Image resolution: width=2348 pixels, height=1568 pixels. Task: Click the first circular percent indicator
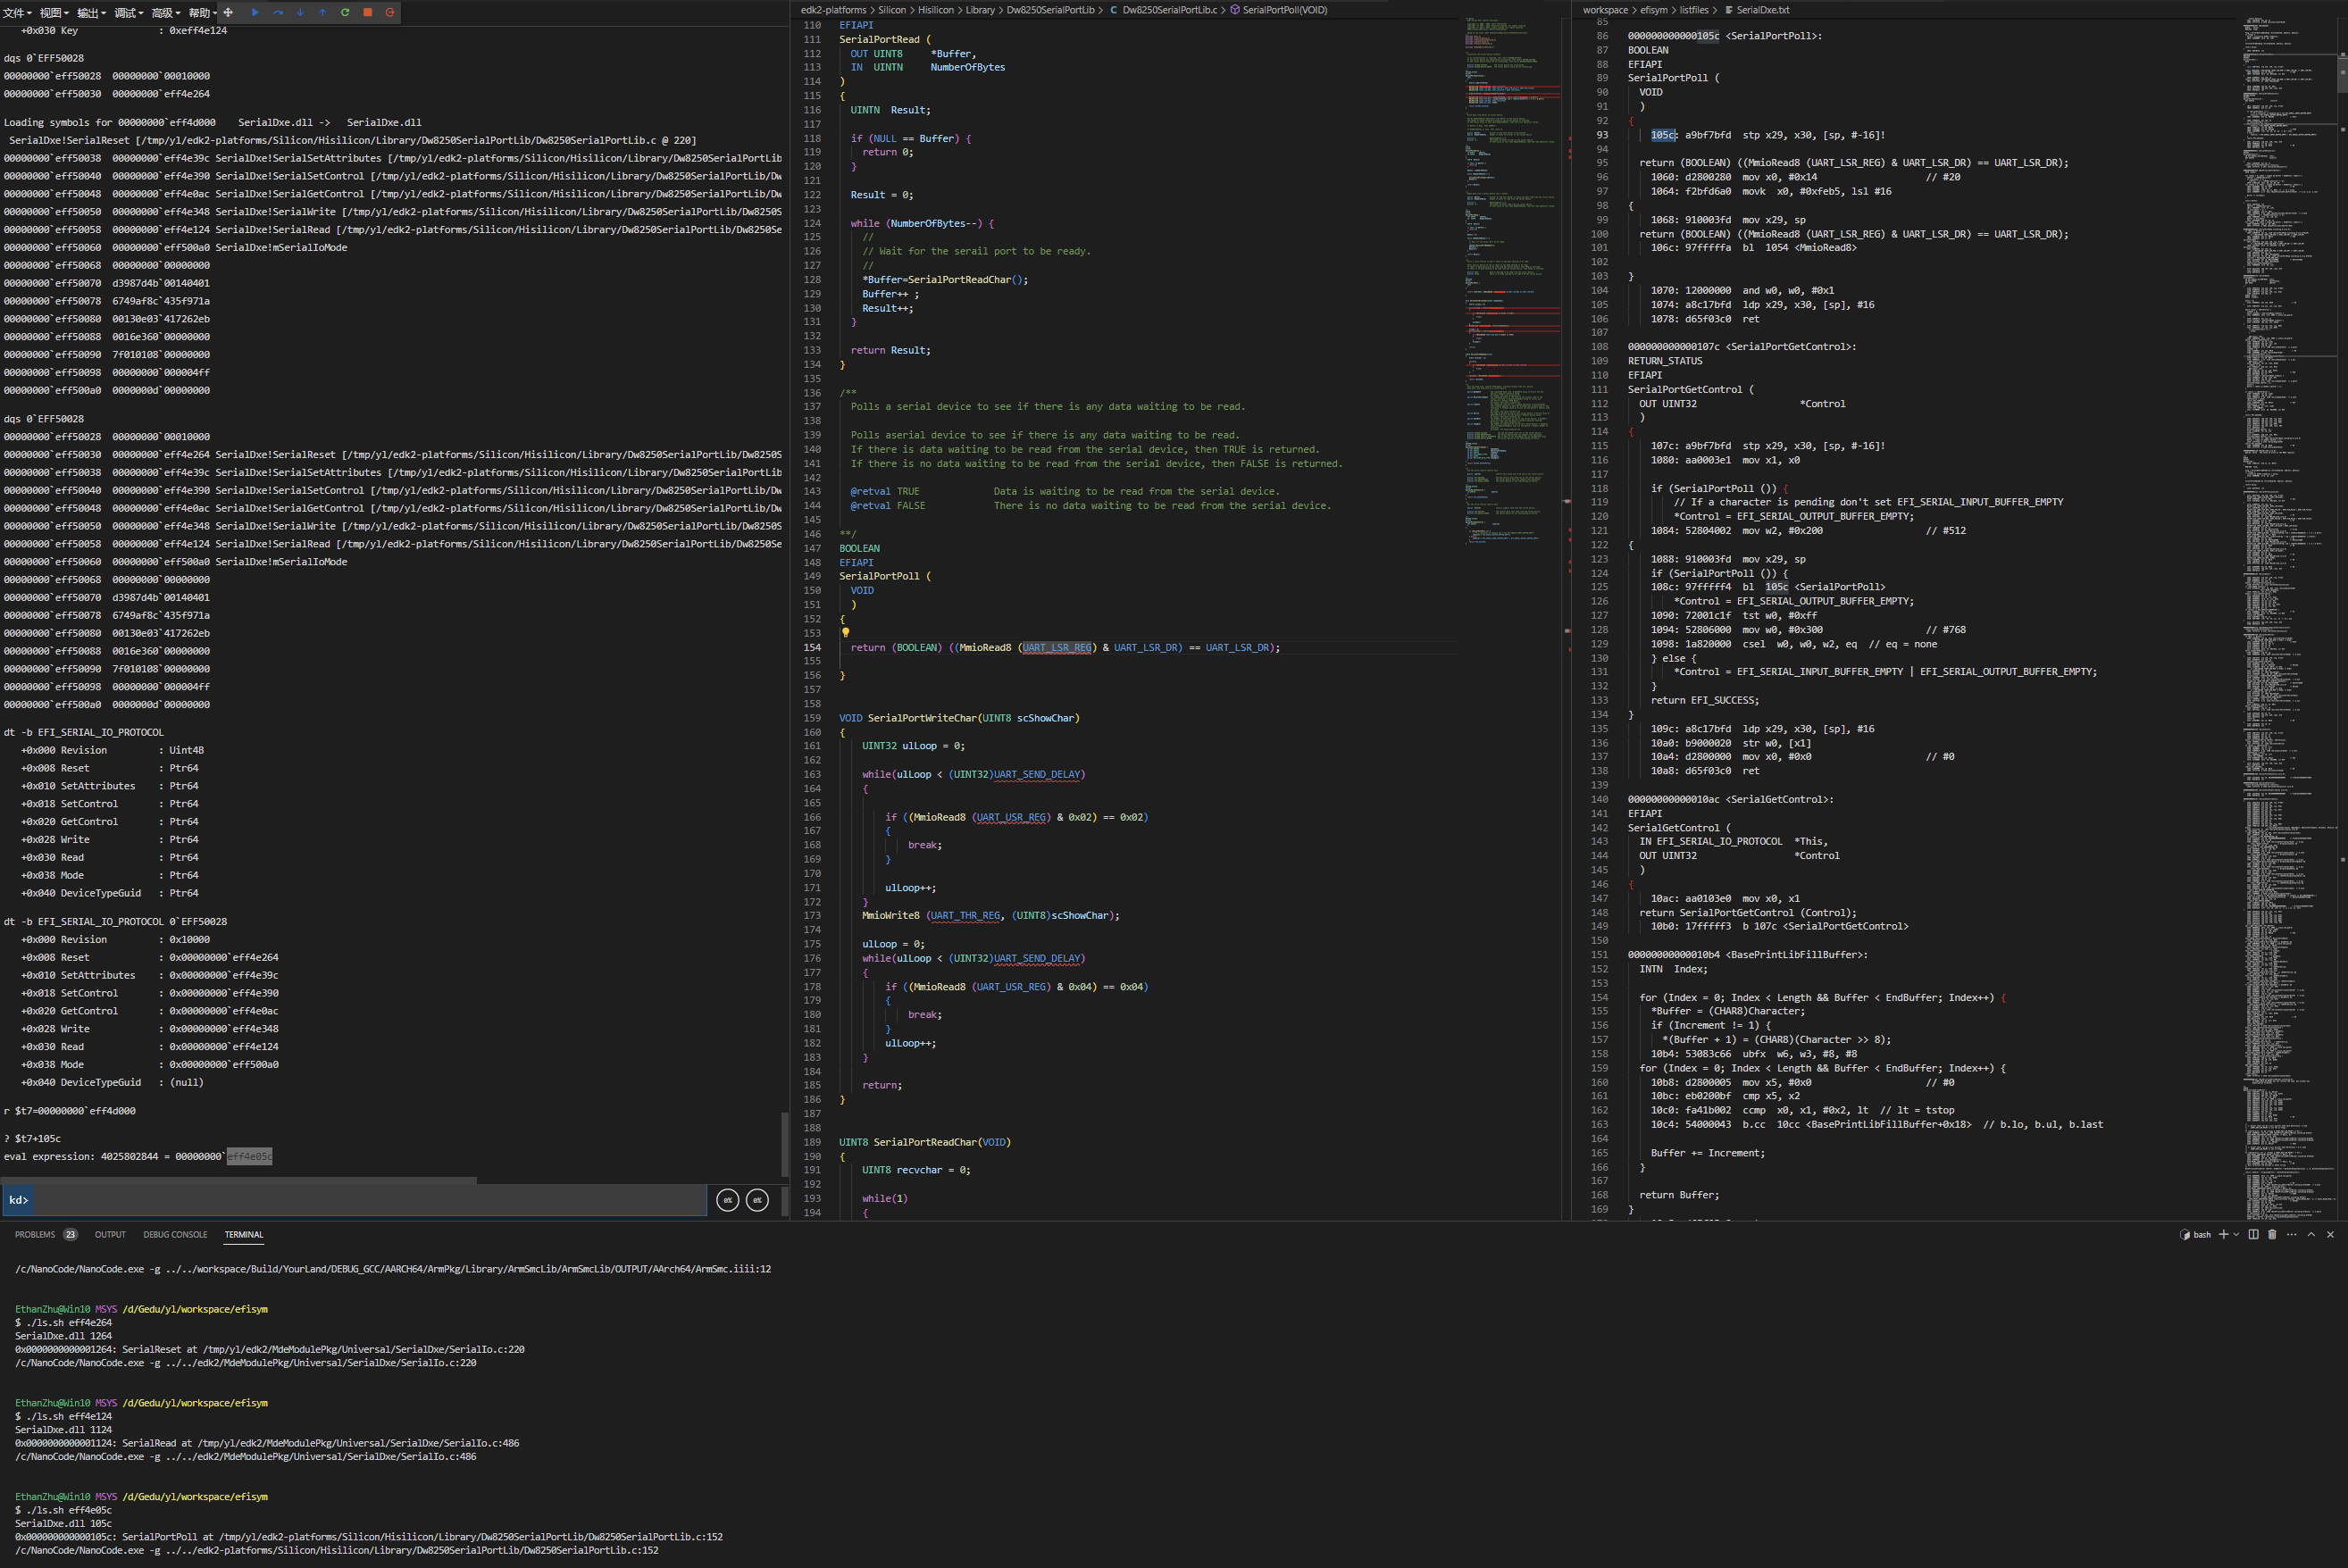point(728,1200)
